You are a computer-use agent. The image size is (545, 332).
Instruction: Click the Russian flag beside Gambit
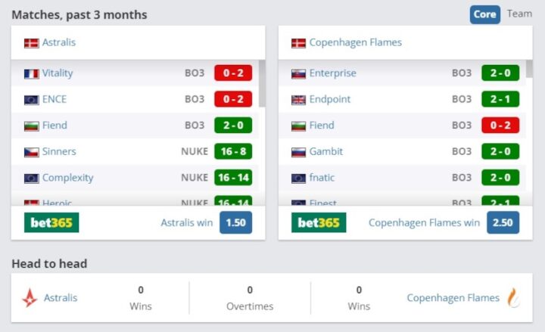point(298,152)
